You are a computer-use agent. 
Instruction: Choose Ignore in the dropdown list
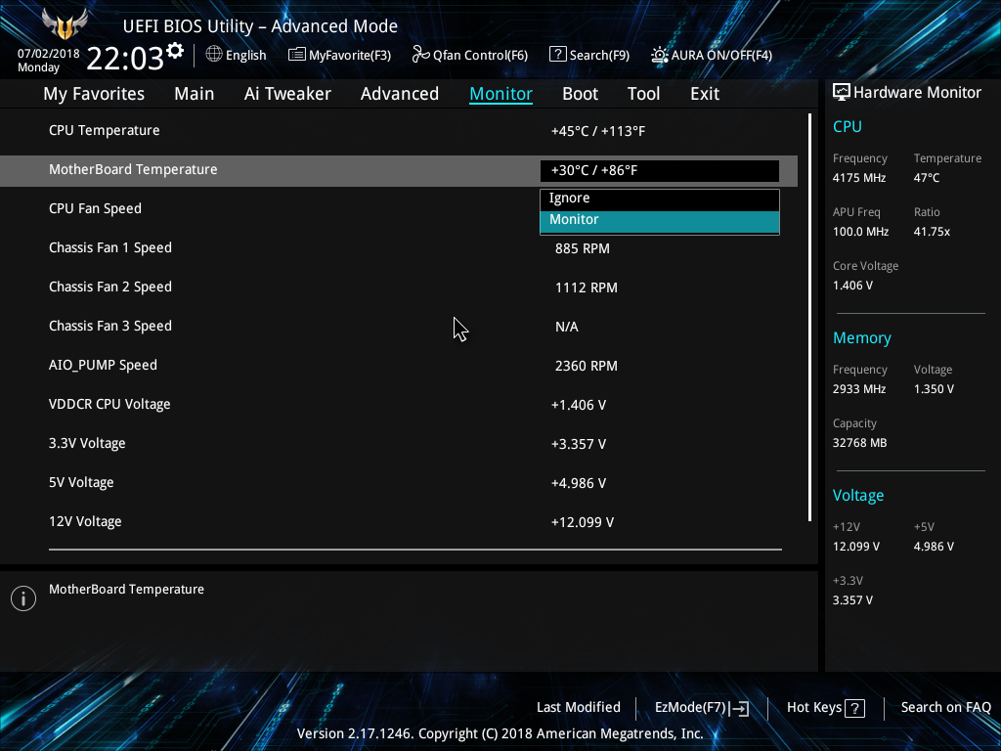[660, 199]
